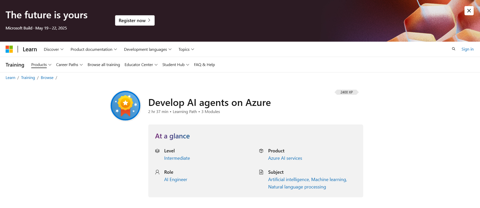Close the Microsoft Build banner
480x208 pixels.
coord(469,11)
